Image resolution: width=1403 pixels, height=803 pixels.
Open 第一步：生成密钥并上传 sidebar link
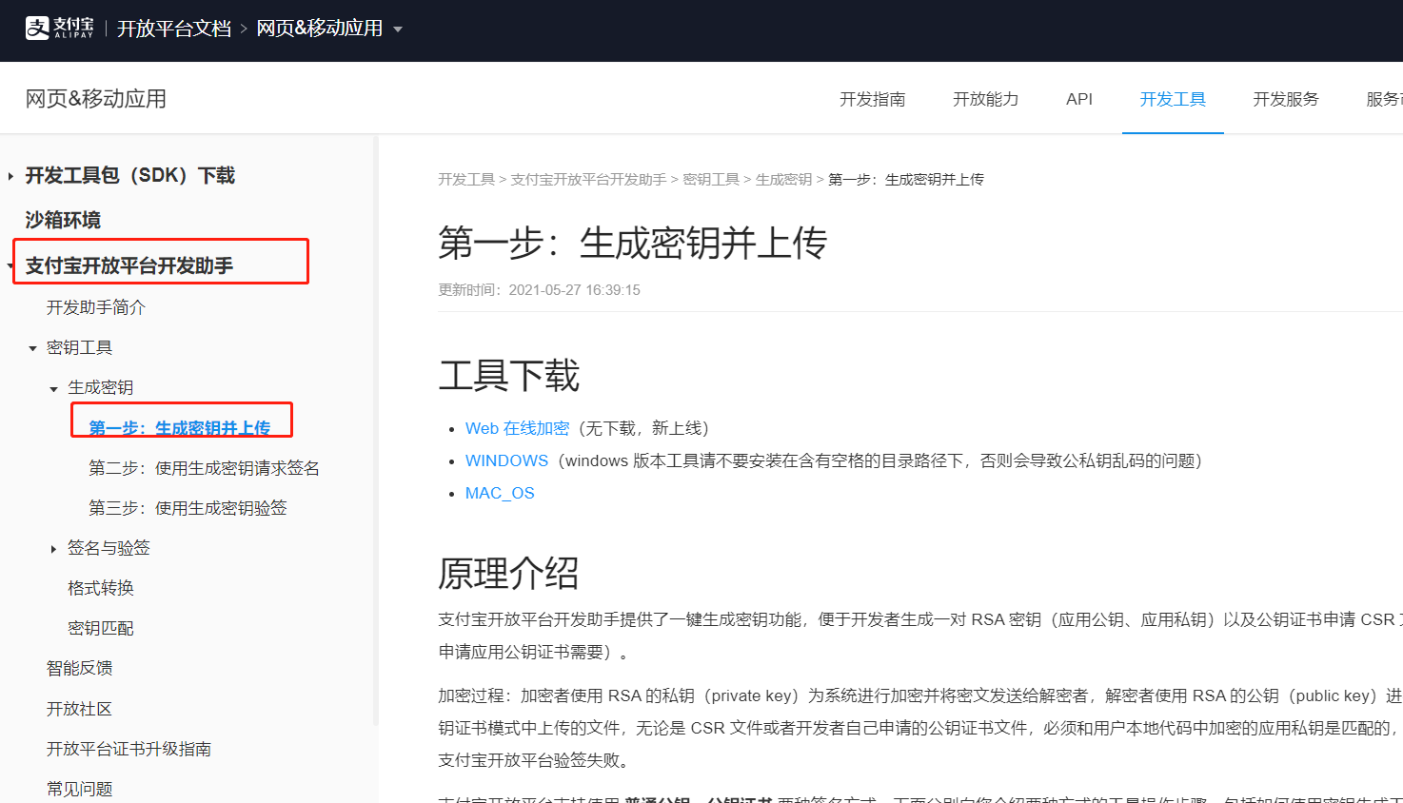[180, 428]
